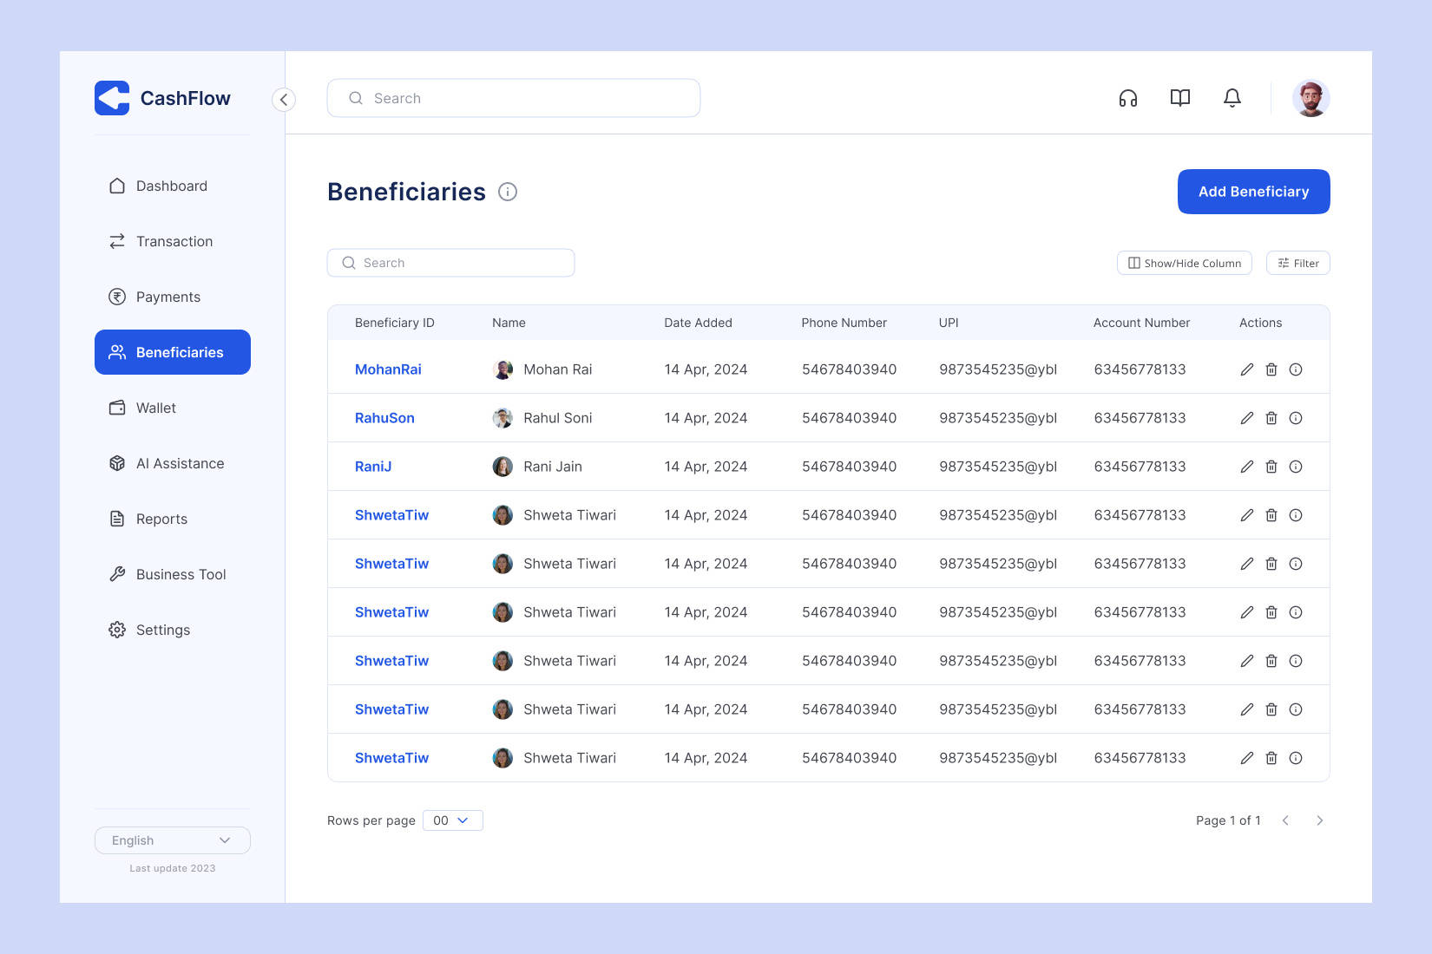Go to next page with the right arrow
1432x954 pixels.
(1319, 820)
